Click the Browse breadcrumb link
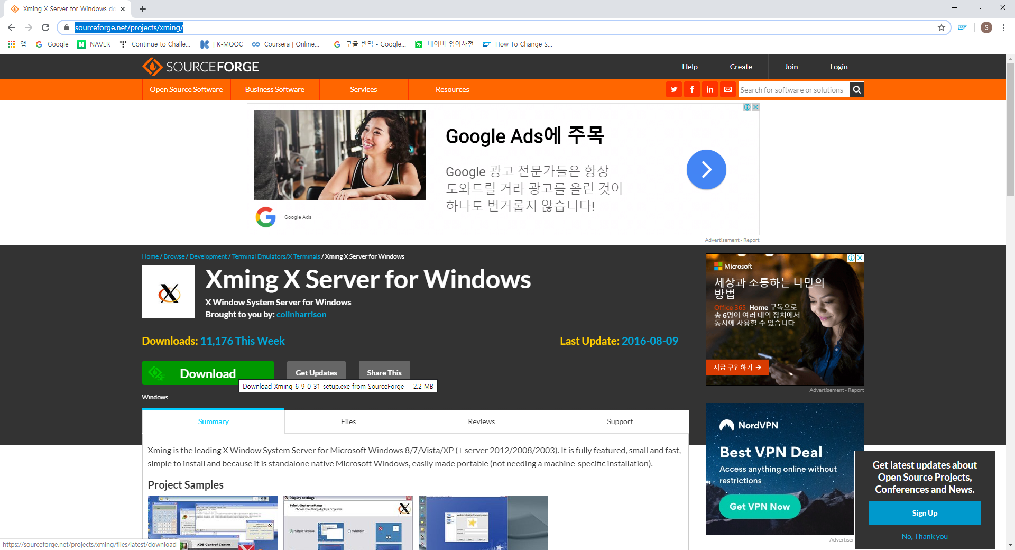 (174, 256)
